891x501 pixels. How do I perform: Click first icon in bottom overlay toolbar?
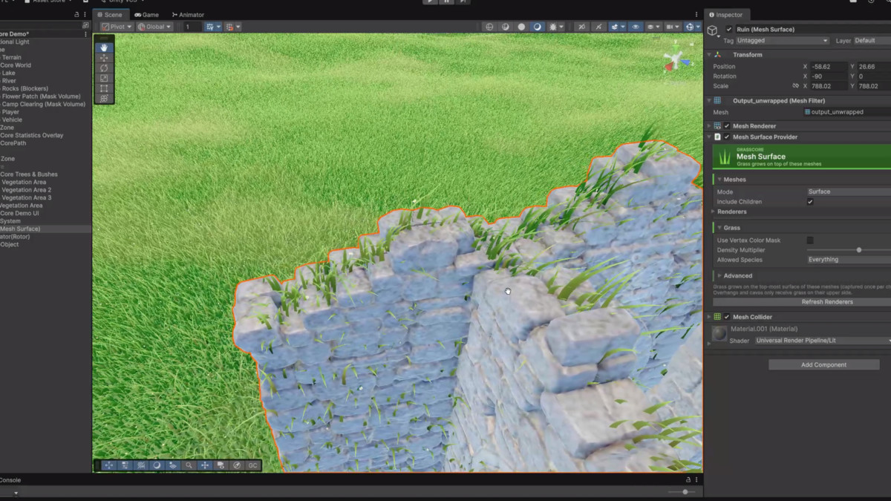108,465
